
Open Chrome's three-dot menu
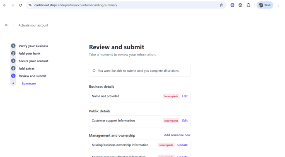point(278,5)
